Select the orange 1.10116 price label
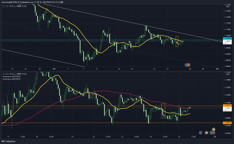The image size is (234, 144). (x=227, y=105)
